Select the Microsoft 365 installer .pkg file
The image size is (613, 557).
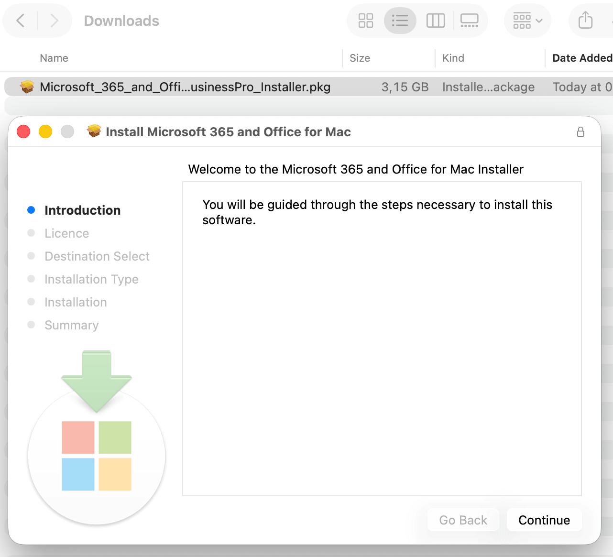[x=308, y=87]
